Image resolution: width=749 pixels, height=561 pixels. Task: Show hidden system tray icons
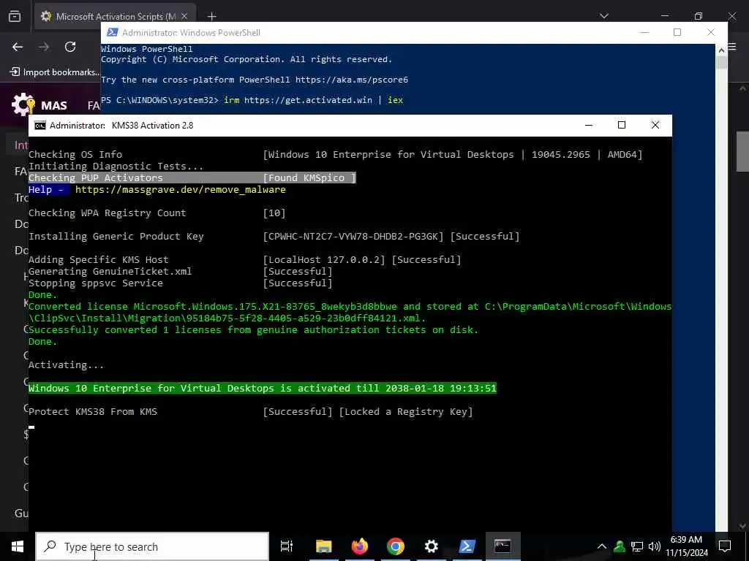[x=602, y=546]
